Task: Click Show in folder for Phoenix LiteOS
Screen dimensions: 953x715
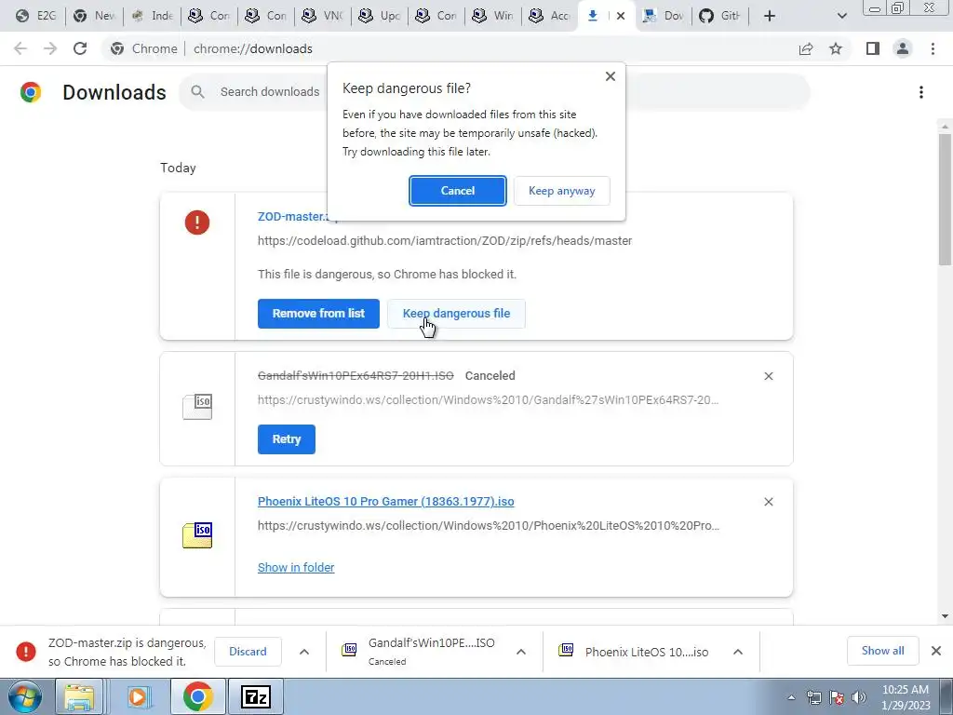Action: click(x=296, y=567)
